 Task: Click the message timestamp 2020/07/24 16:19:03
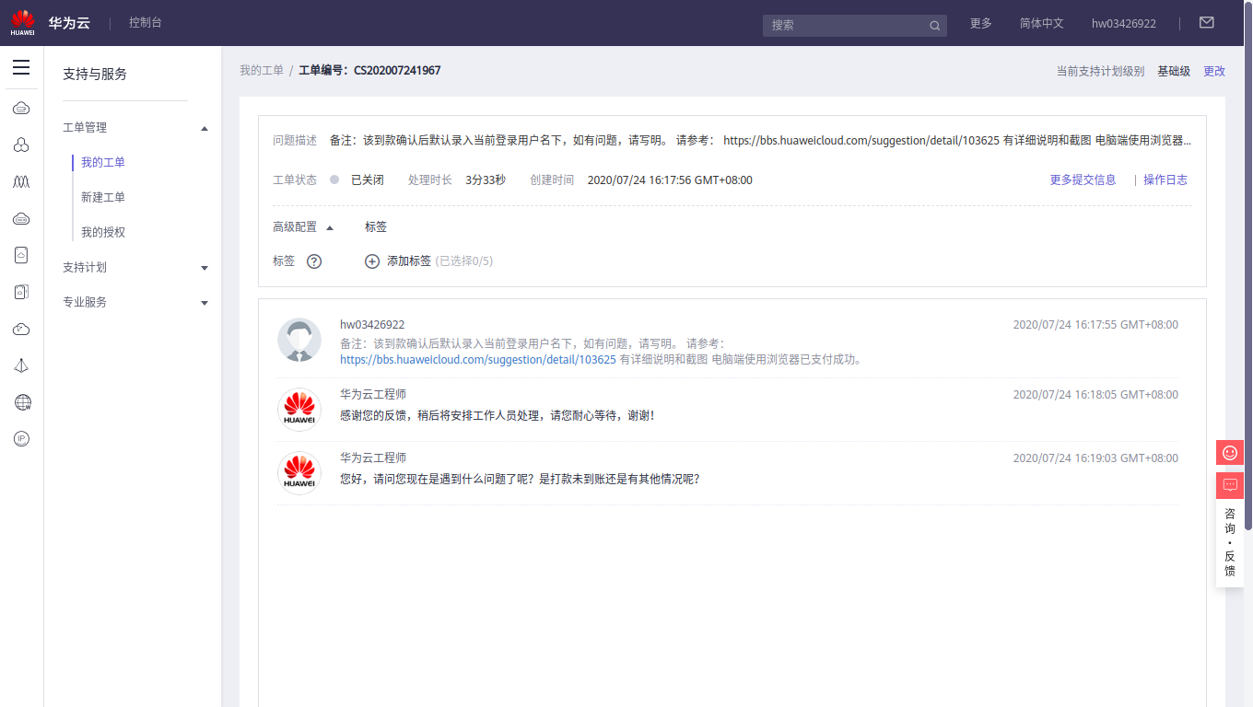(1095, 458)
